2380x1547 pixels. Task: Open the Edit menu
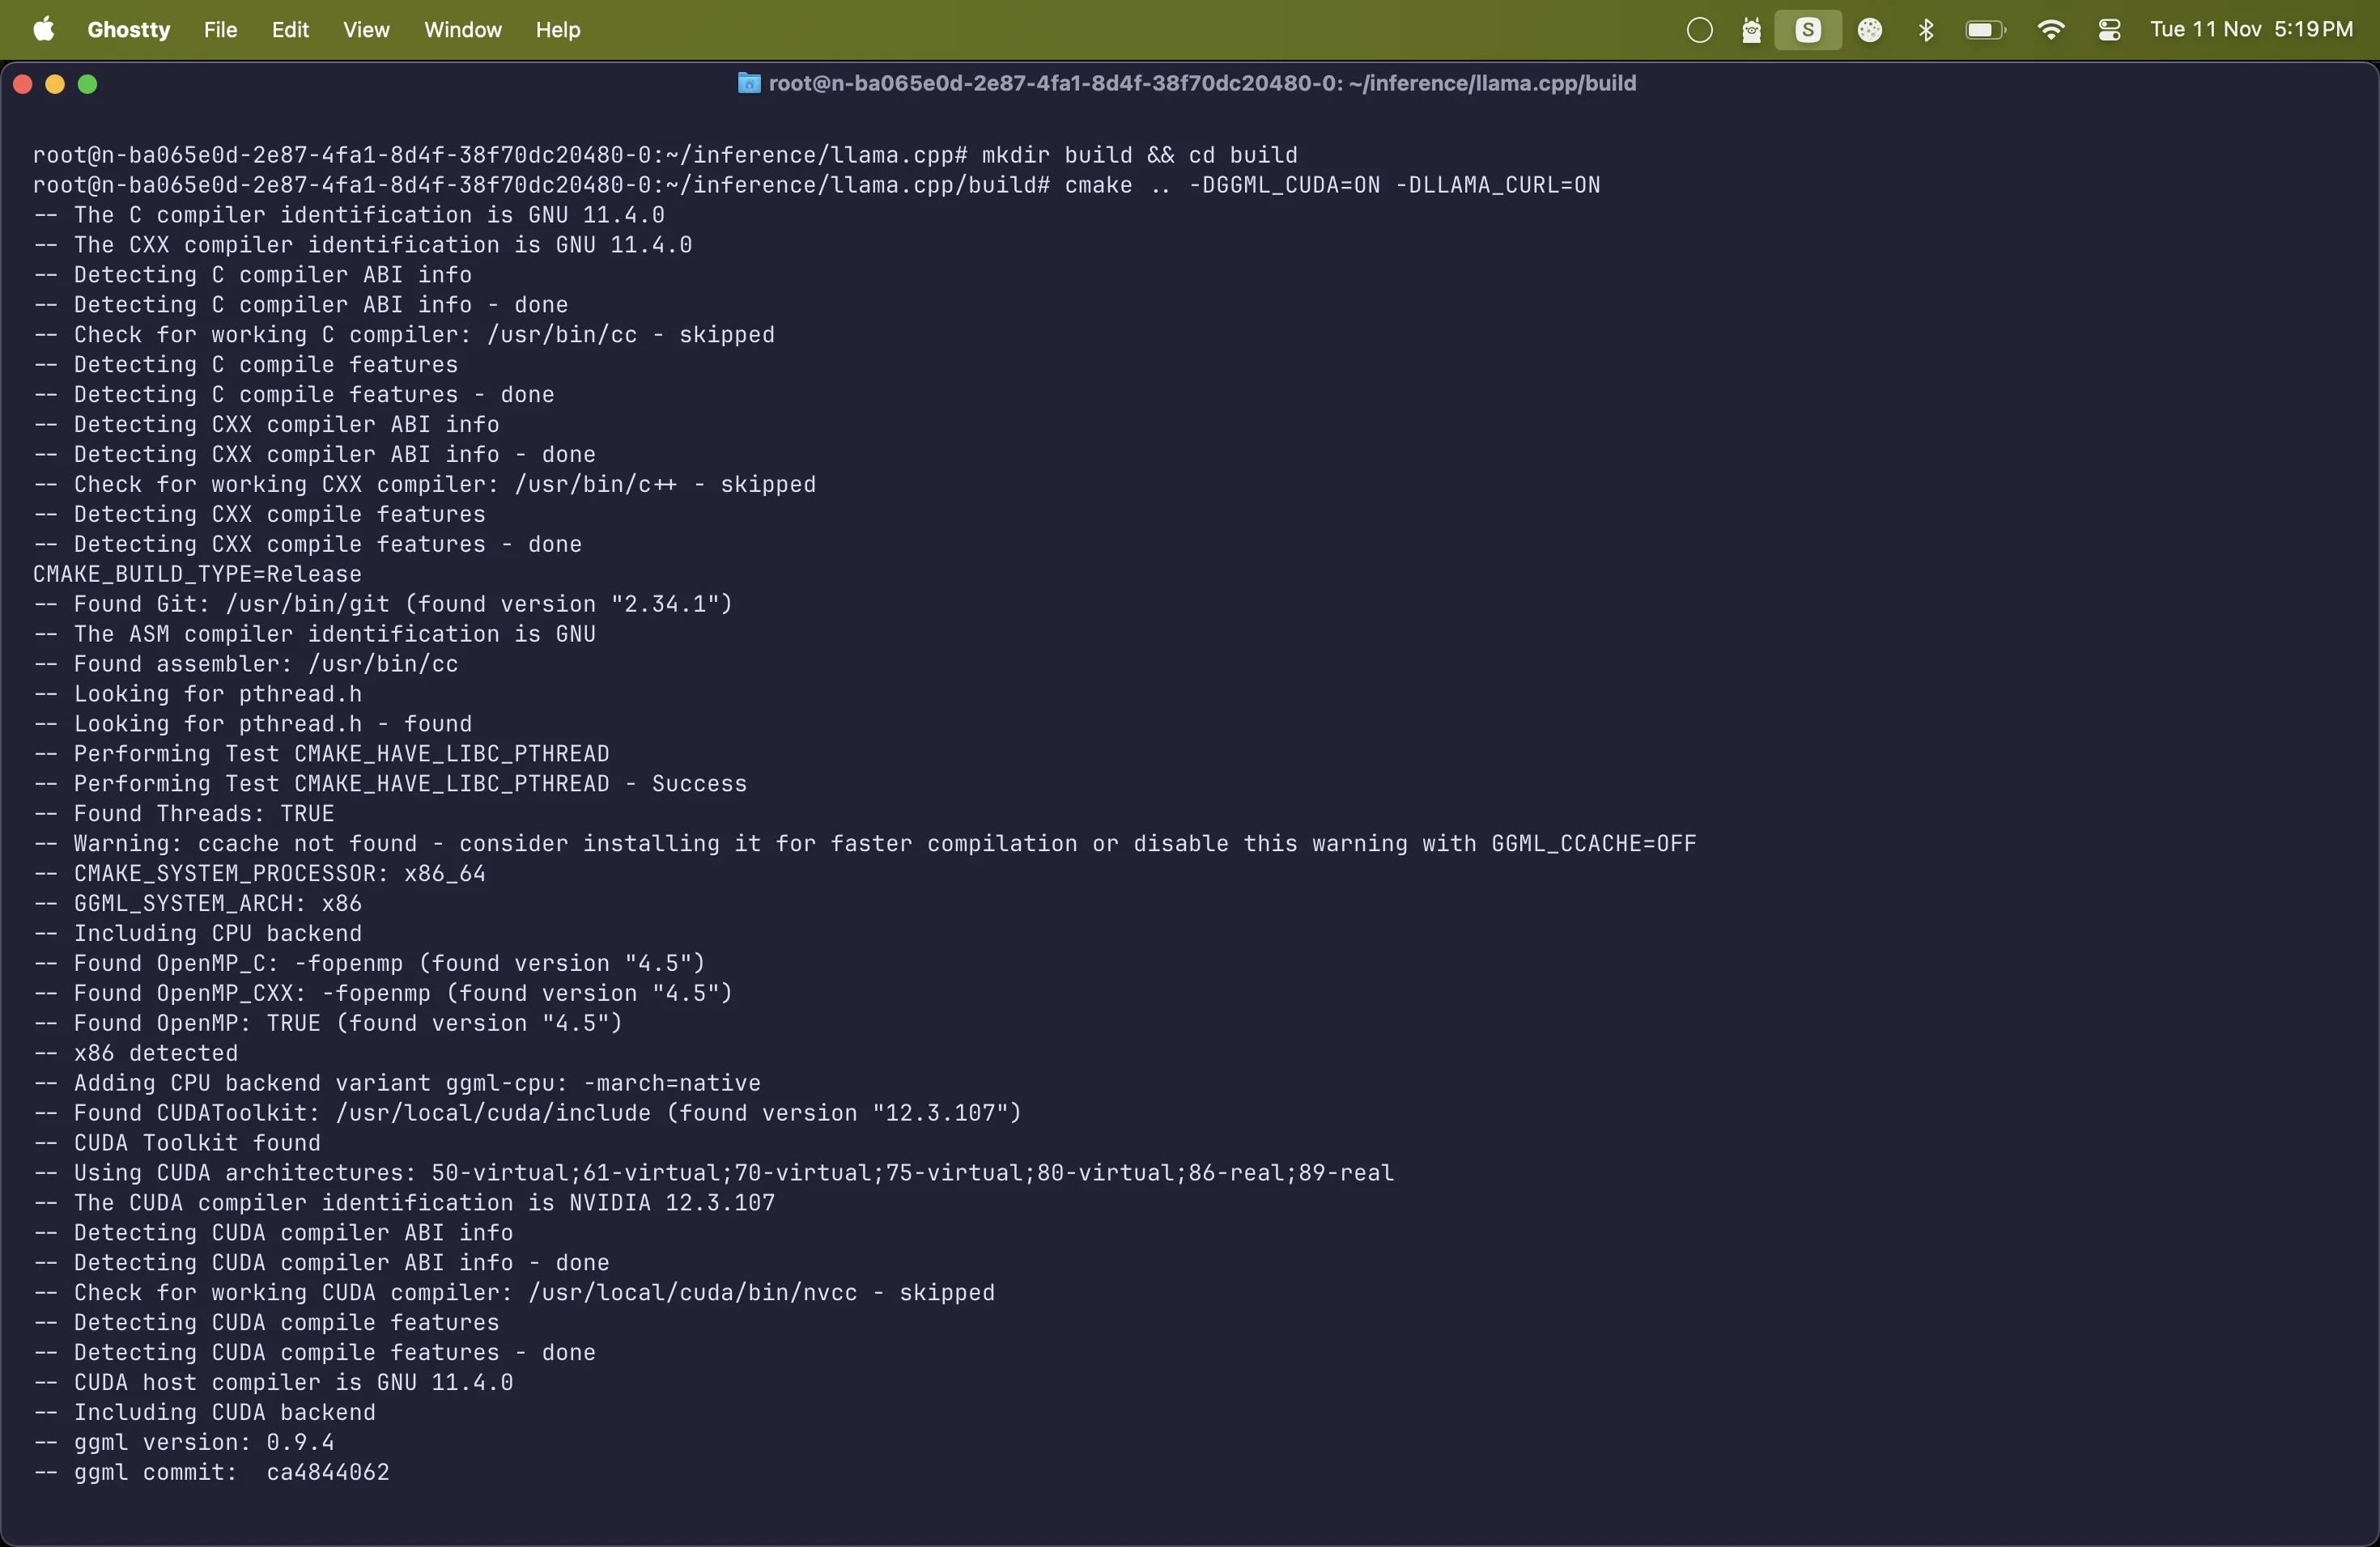290,29
